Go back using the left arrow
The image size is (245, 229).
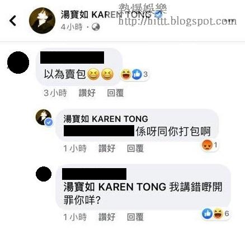[13, 21]
